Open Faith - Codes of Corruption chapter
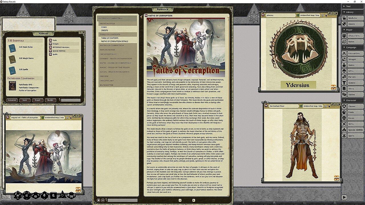Viewport: 365px width, 205px height. [x=117, y=63]
